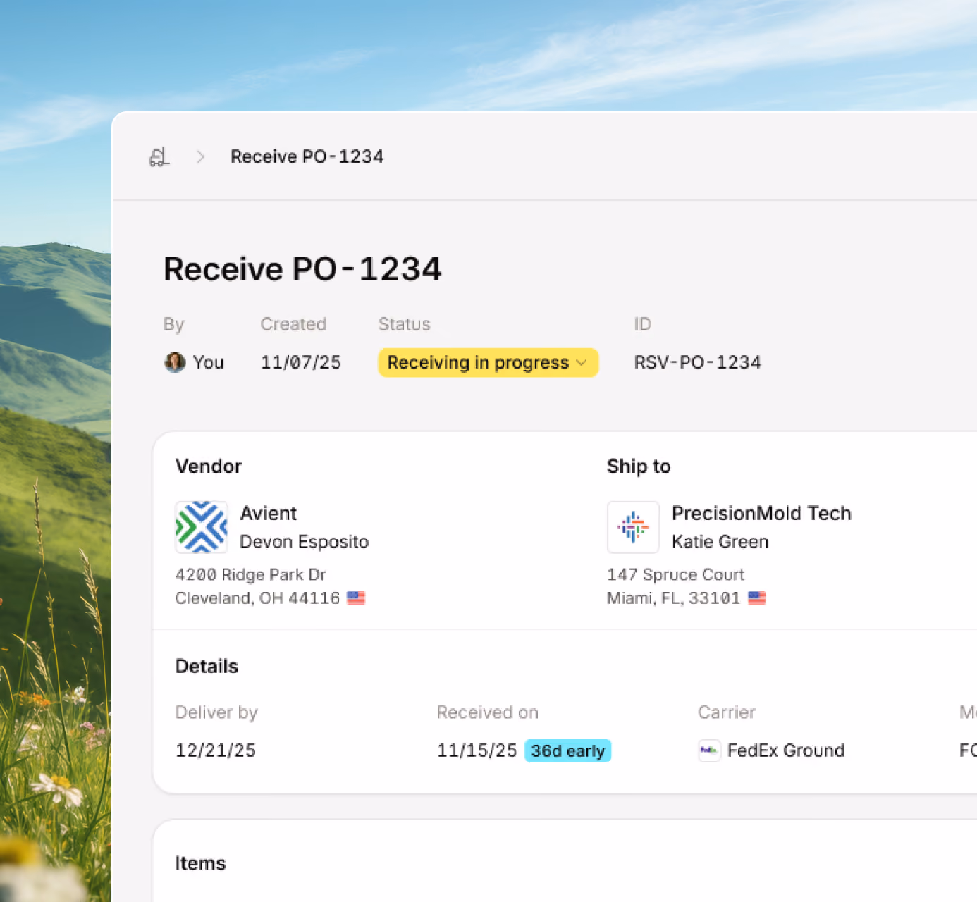Select the PrecisionMold Tech name
This screenshot has width=977, height=902.
(761, 513)
